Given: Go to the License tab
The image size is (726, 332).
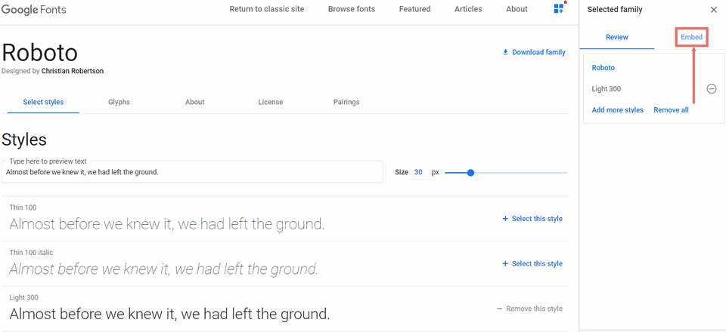Looking at the screenshot, I should (x=270, y=102).
